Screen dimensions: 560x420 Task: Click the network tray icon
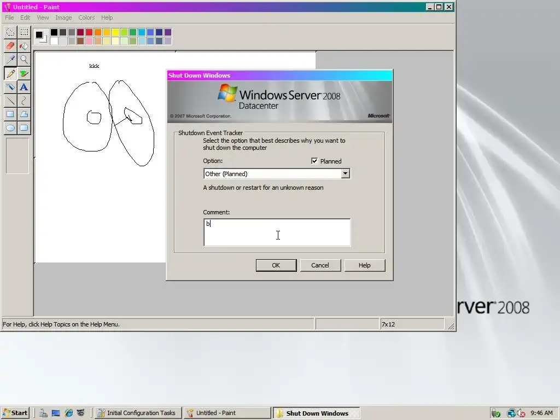511,413
